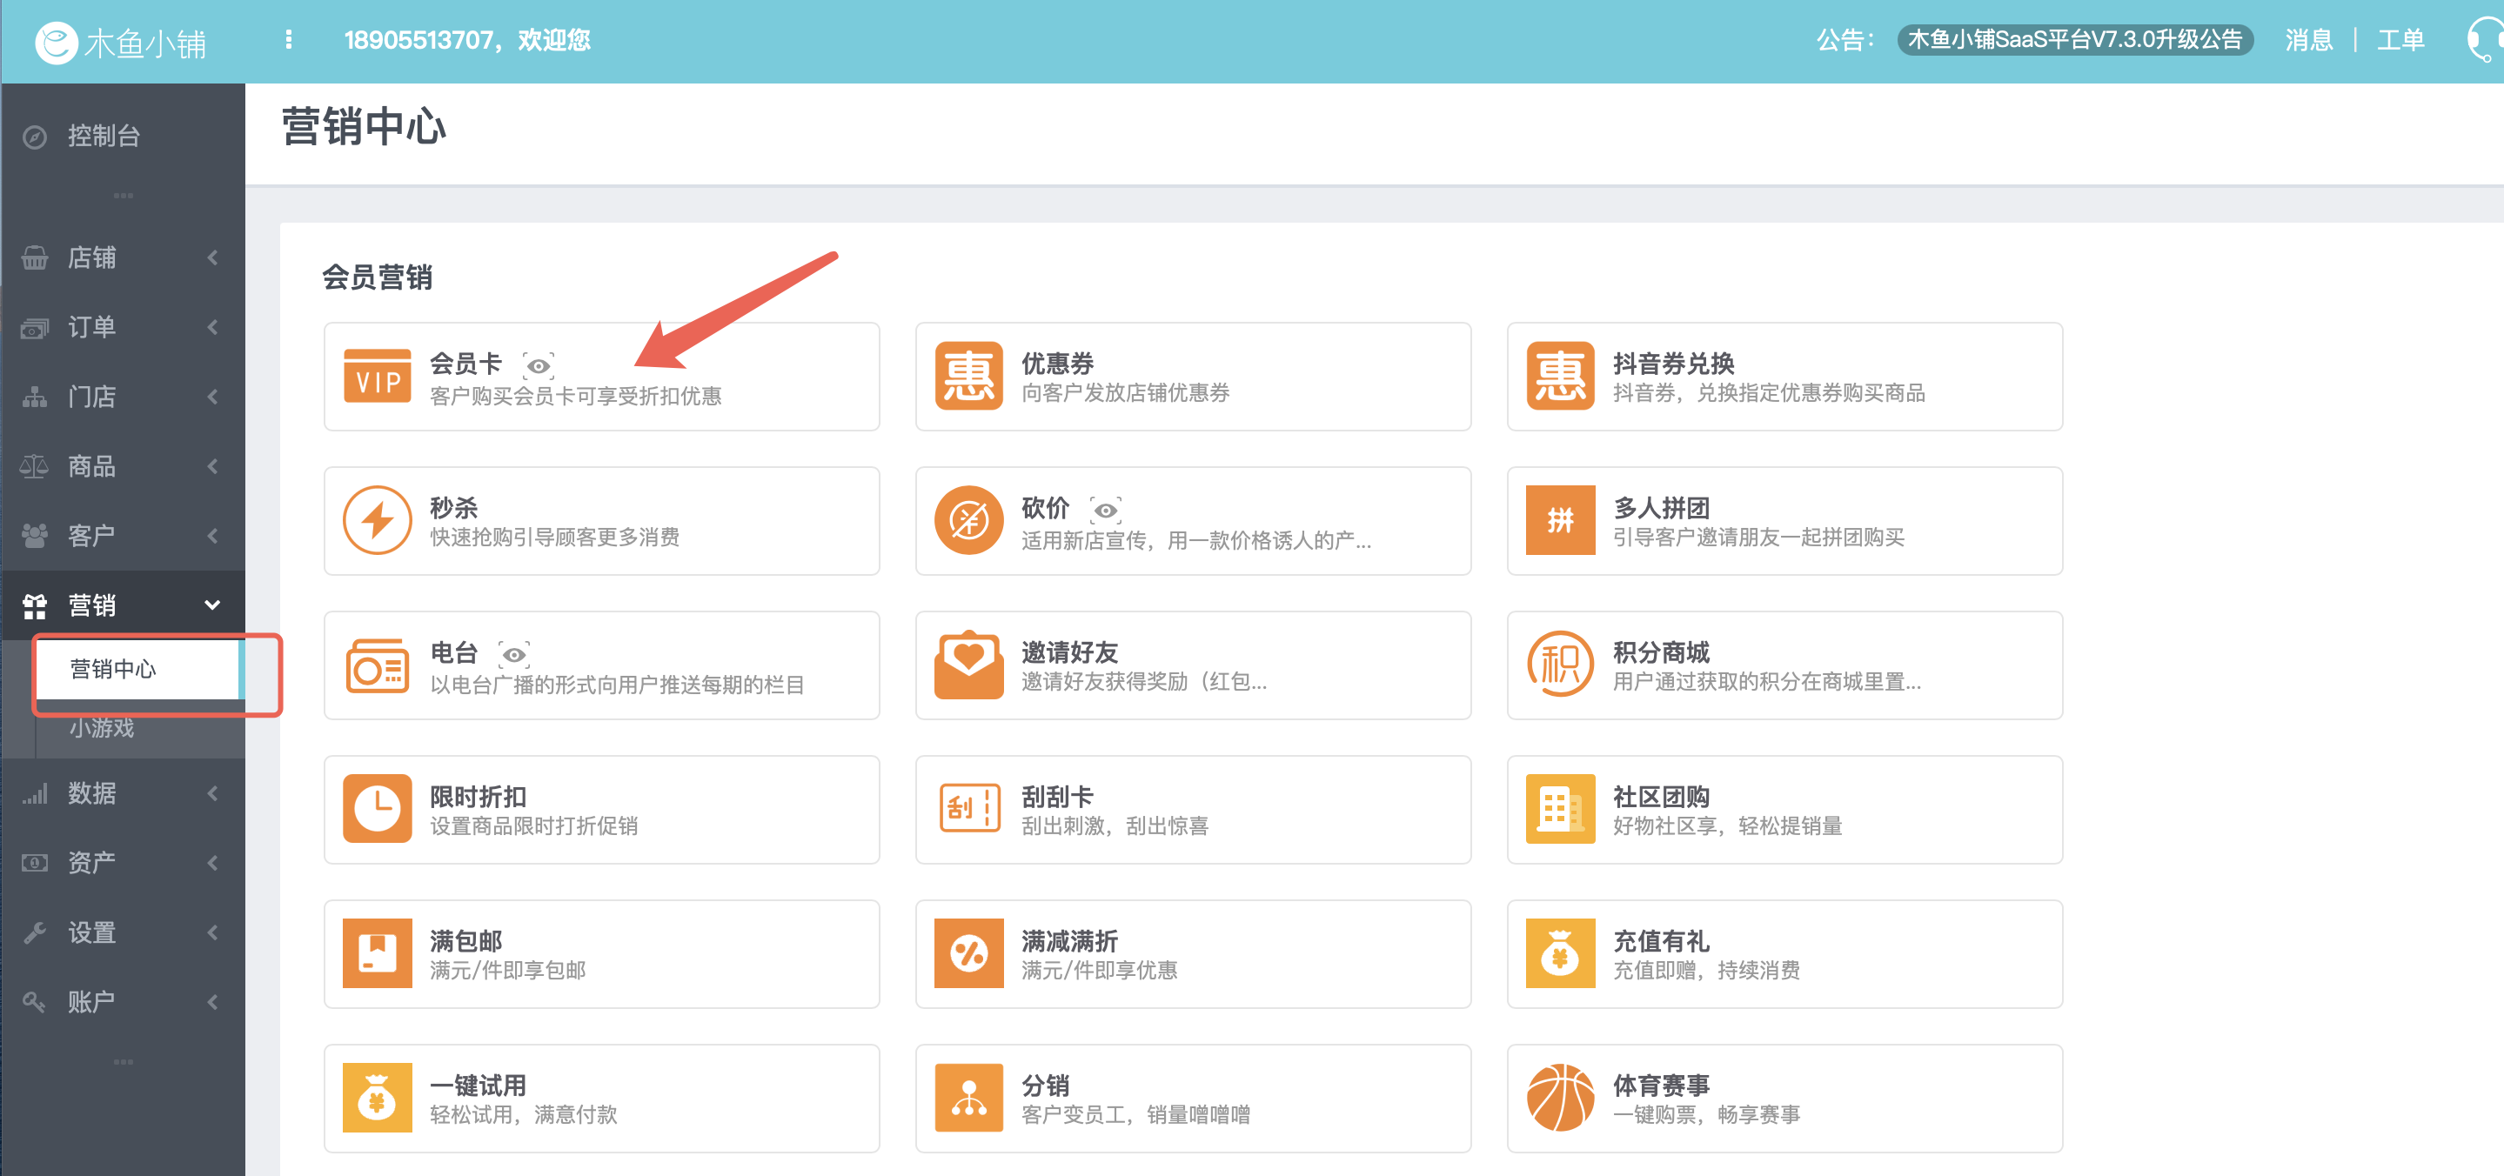The width and height of the screenshot is (2504, 1176).
Task: Click the 满减满折 percent icon
Action: point(968,953)
